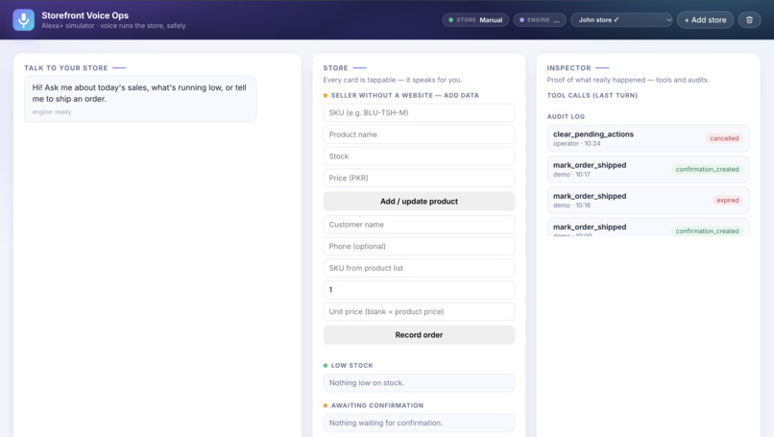Screen dimensions: 774x437
Task: Click the SELLER WITHOUT A WEBSITE heading
Action: [x=405, y=95]
